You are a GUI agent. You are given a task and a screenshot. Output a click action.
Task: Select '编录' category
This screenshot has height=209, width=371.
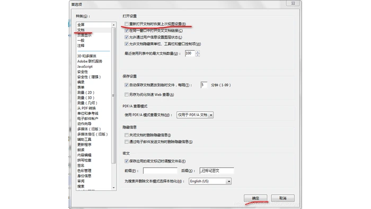[81, 82]
